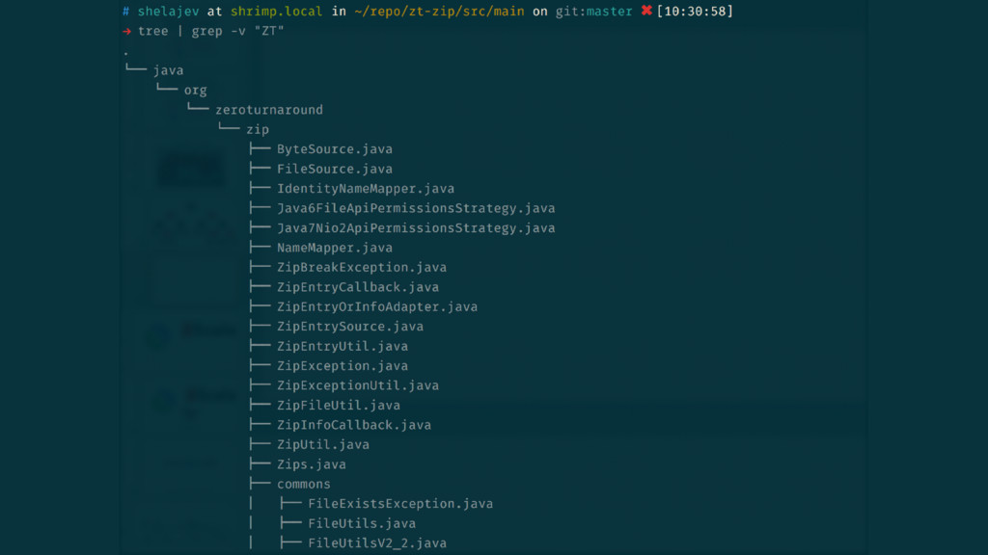
Task: Click the timestamp [10:30:58]
Action: [695, 12]
